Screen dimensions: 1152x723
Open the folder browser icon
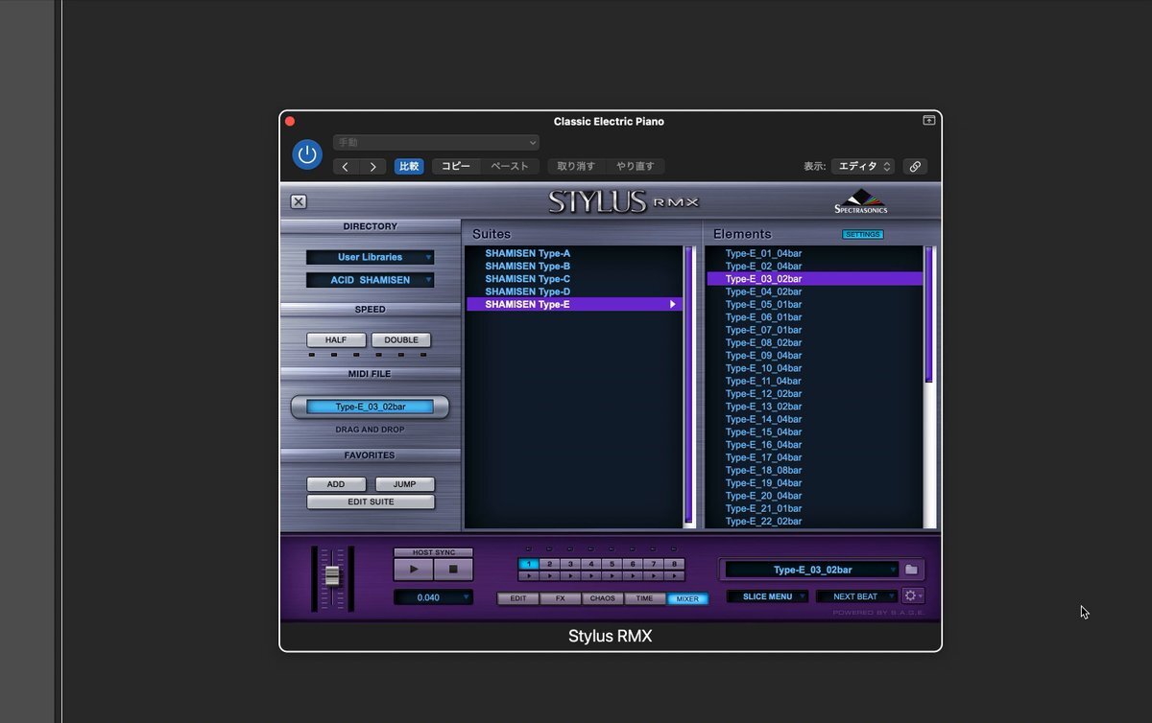tap(911, 570)
